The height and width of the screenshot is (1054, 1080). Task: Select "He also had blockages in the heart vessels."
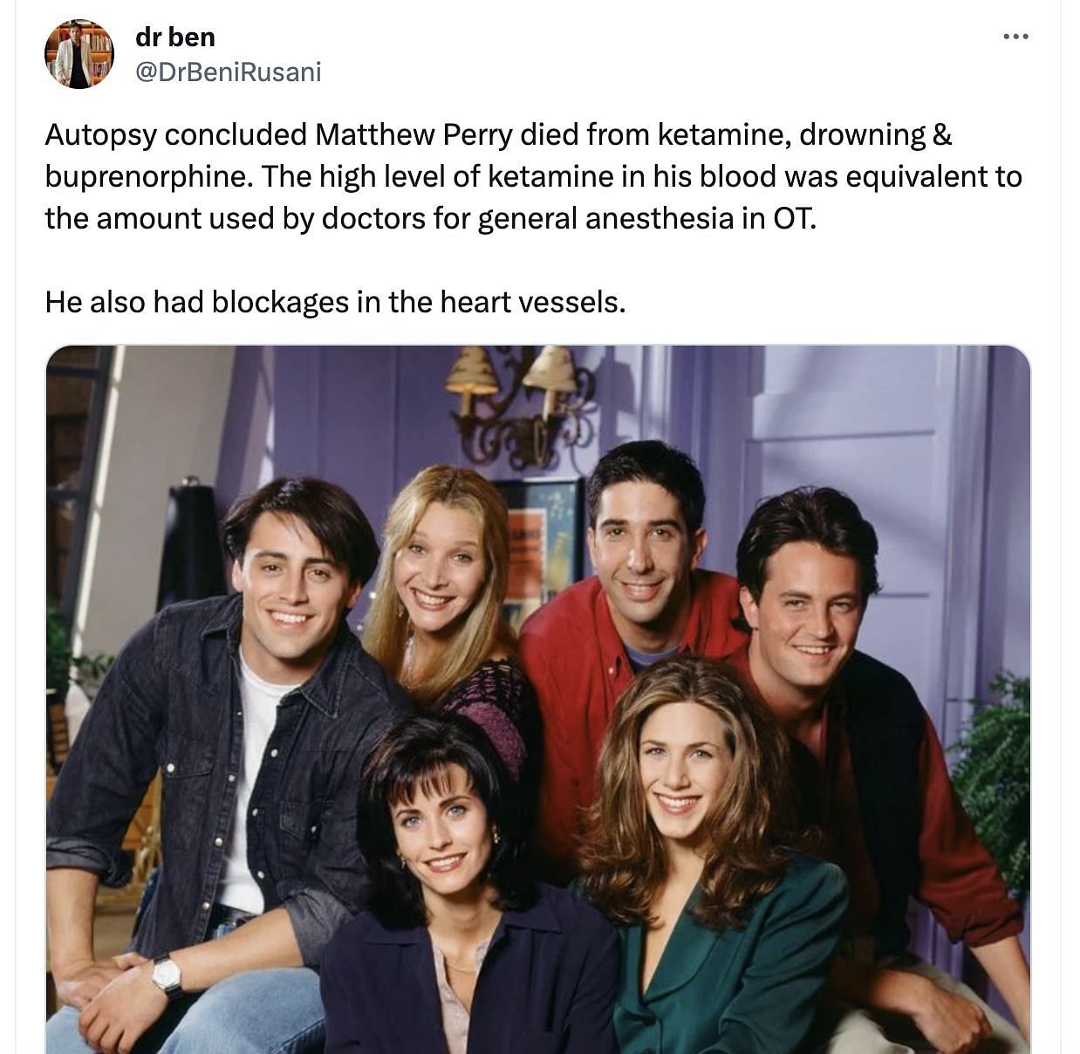335,302
